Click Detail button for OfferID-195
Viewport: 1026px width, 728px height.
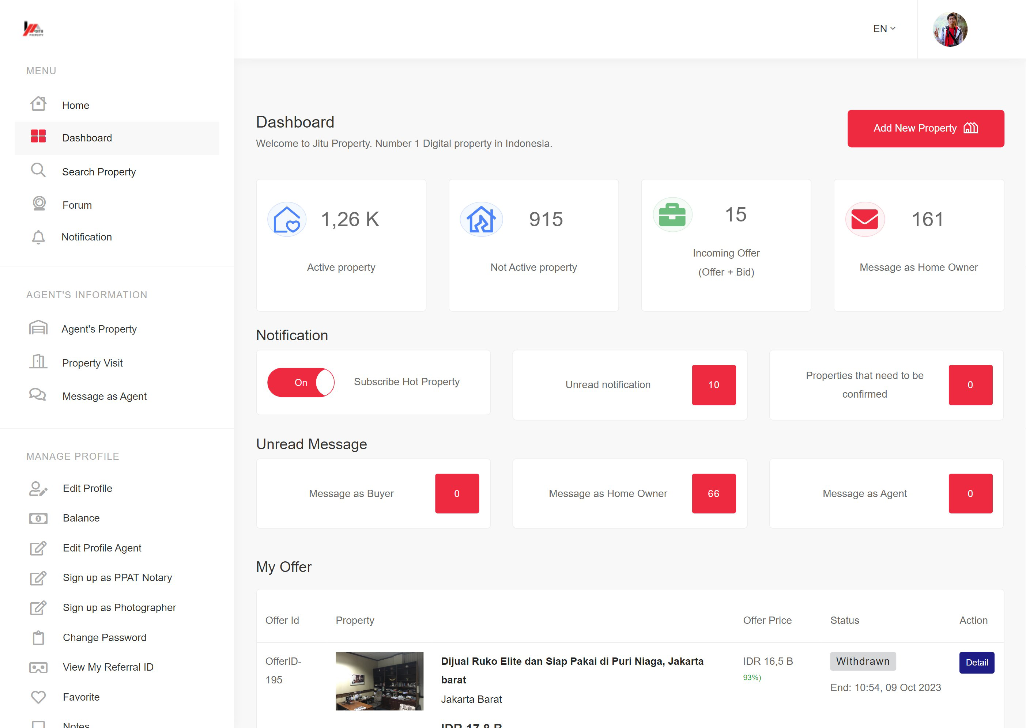(x=977, y=663)
